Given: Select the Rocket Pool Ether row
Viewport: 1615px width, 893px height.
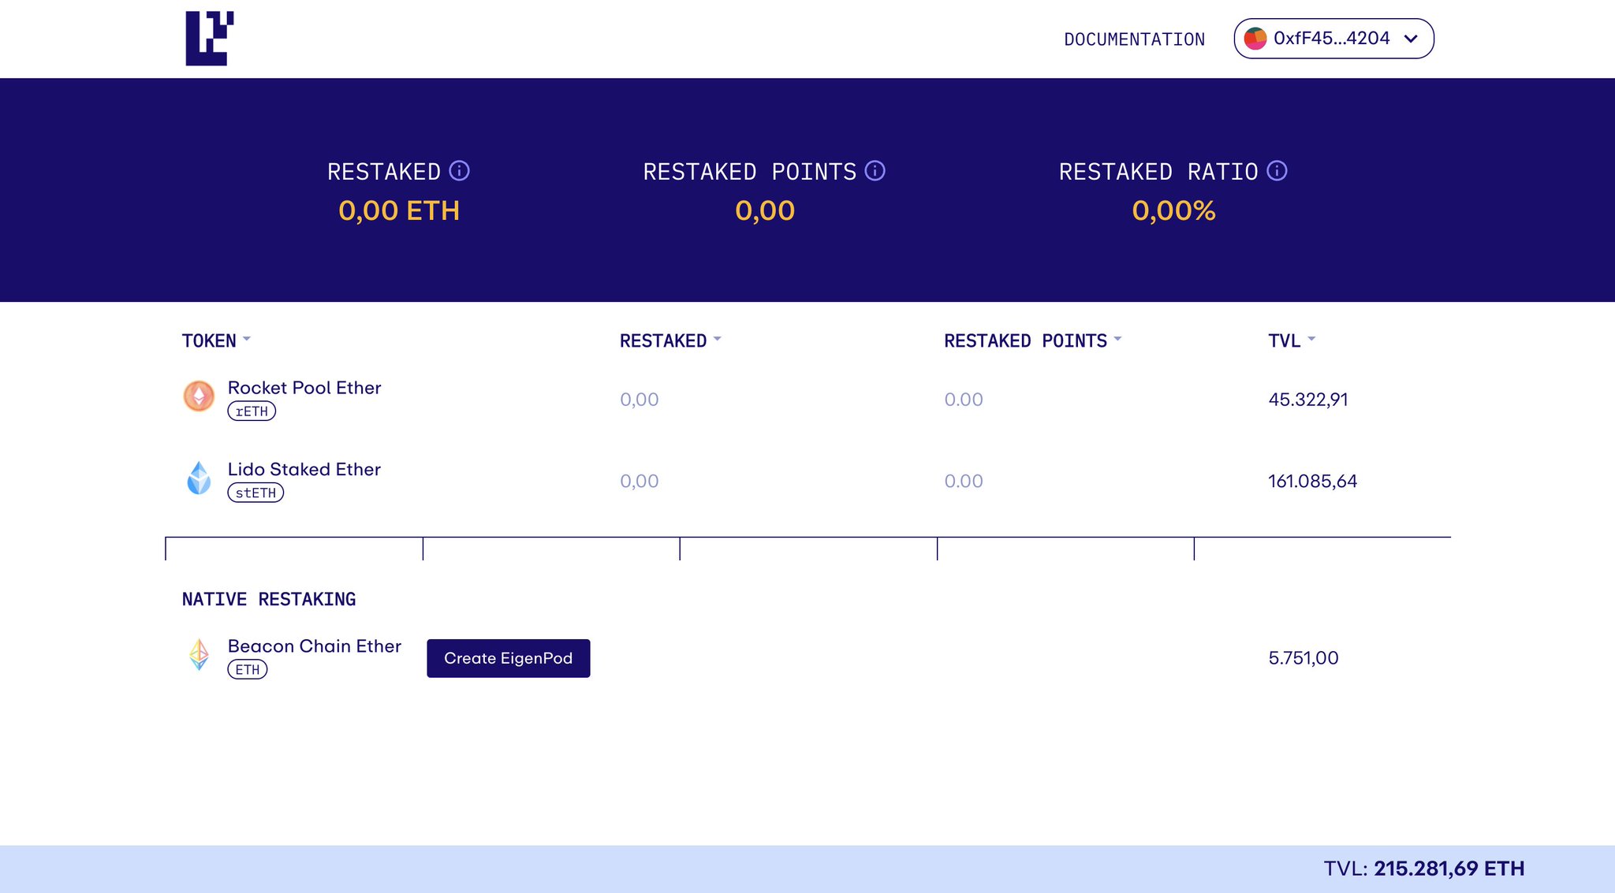Looking at the screenshot, I should point(304,388).
